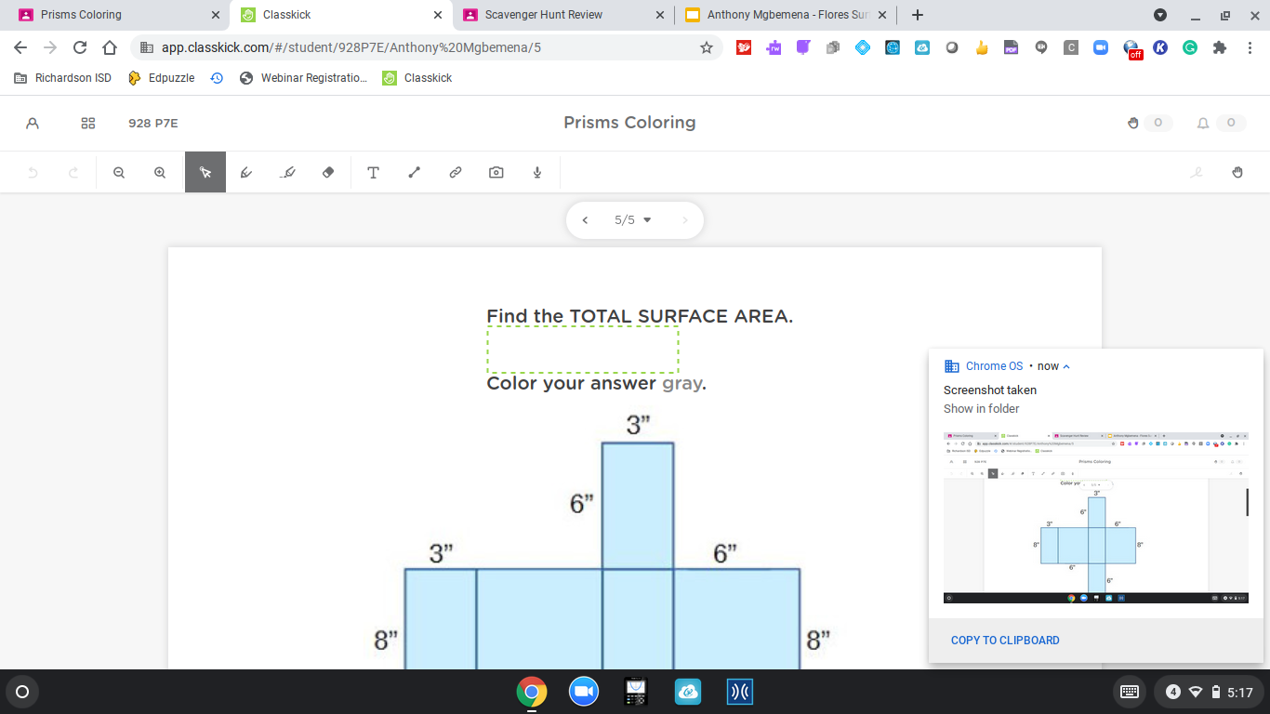Click the green dashed answer box
Screen dimensions: 1270x714
point(583,350)
